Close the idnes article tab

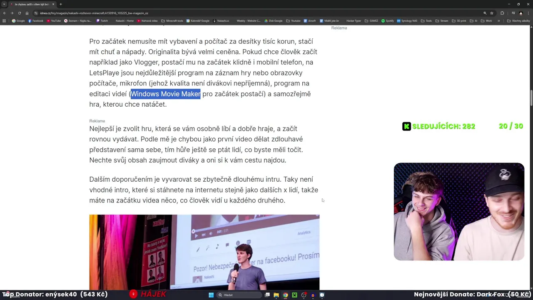(53, 4)
